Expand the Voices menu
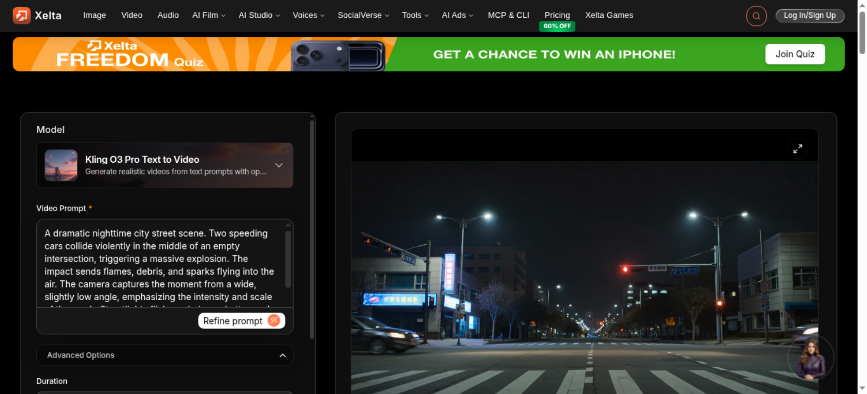Image resolution: width=867 pixels, height=394 pixels. [308, 15]
